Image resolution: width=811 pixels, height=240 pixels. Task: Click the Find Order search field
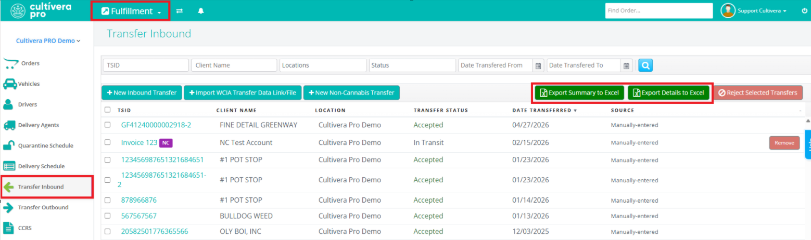pos(658,11)
